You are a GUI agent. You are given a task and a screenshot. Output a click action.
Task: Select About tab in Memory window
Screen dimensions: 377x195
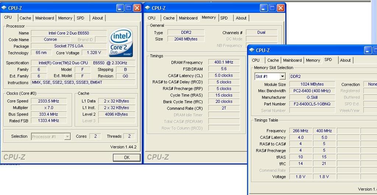pyautogui.click(x=241, y=18)
